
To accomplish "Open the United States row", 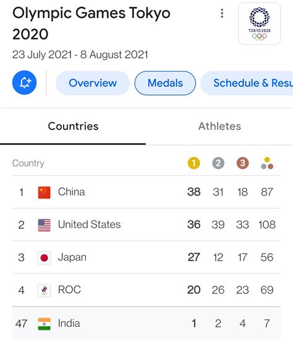I will coord(146,225).
